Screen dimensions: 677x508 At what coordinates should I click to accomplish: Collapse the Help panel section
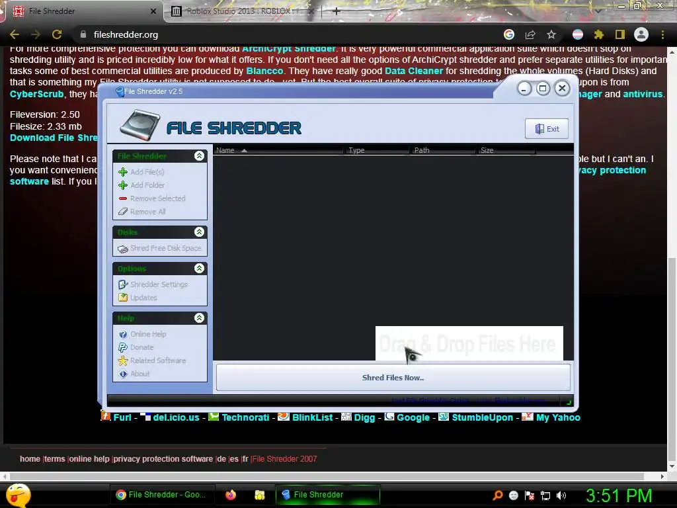pos(199,318)
